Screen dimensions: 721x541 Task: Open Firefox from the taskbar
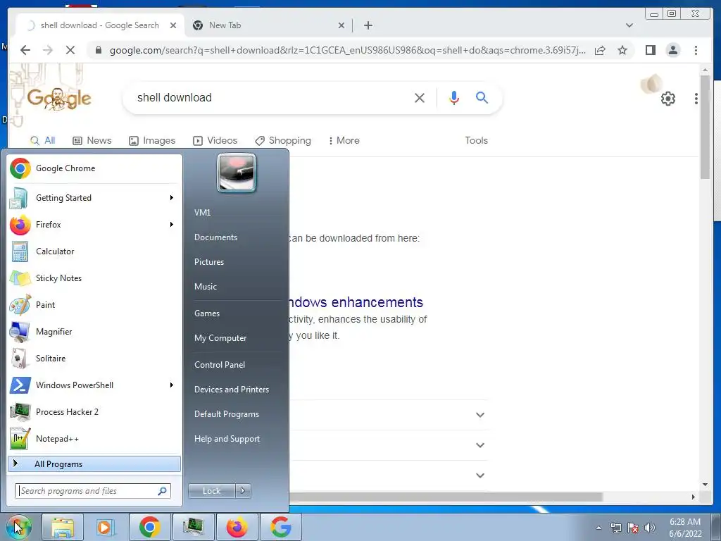(x=237, y=527)
